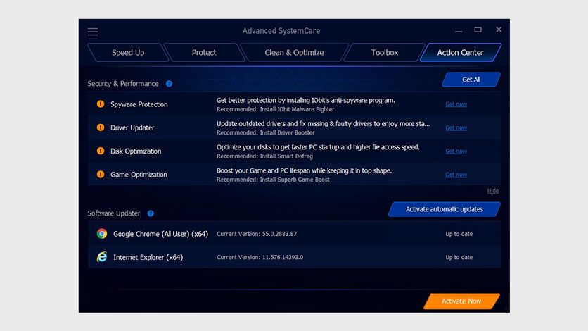The height and width of the screenshot is (331, 588).
Task: Click the Security & Performance help icon
Action: (169, 84)
